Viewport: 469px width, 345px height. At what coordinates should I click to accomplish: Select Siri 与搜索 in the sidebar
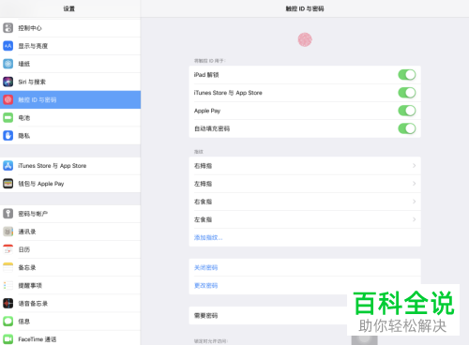point(70,82)
